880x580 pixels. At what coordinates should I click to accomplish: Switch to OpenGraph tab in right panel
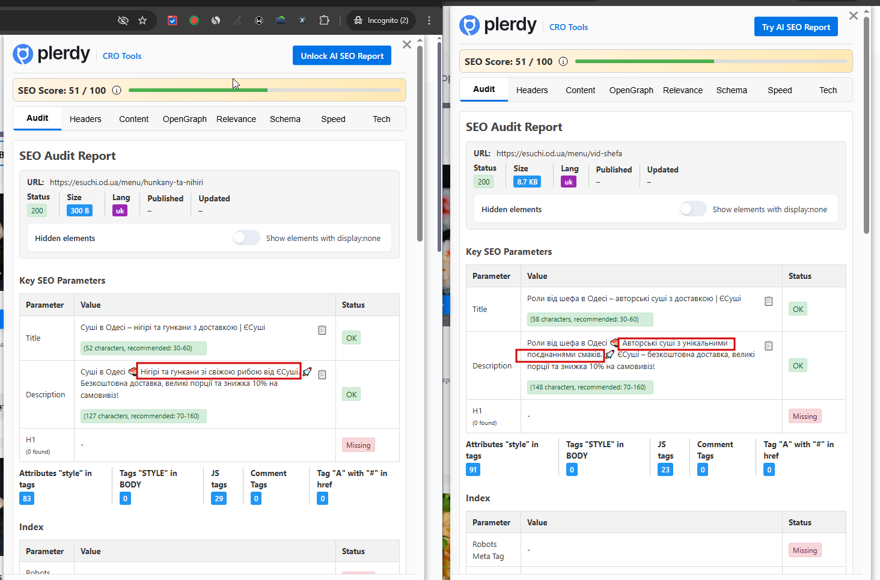(631, 90)
